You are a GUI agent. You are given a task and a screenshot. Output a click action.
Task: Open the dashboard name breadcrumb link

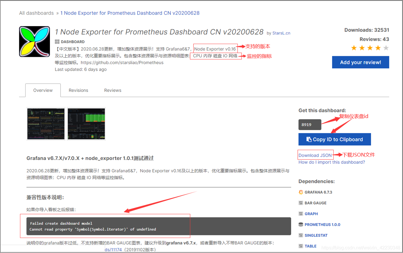pyautogui.click(x=130, y=13)
